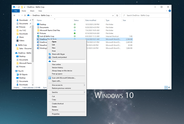Select Copy in the context menu
The width and height of the screenshot is (184, 124).
click(67, 100)
